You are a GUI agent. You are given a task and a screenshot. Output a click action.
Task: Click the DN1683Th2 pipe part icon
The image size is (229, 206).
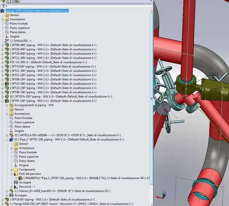coord(21,178)
